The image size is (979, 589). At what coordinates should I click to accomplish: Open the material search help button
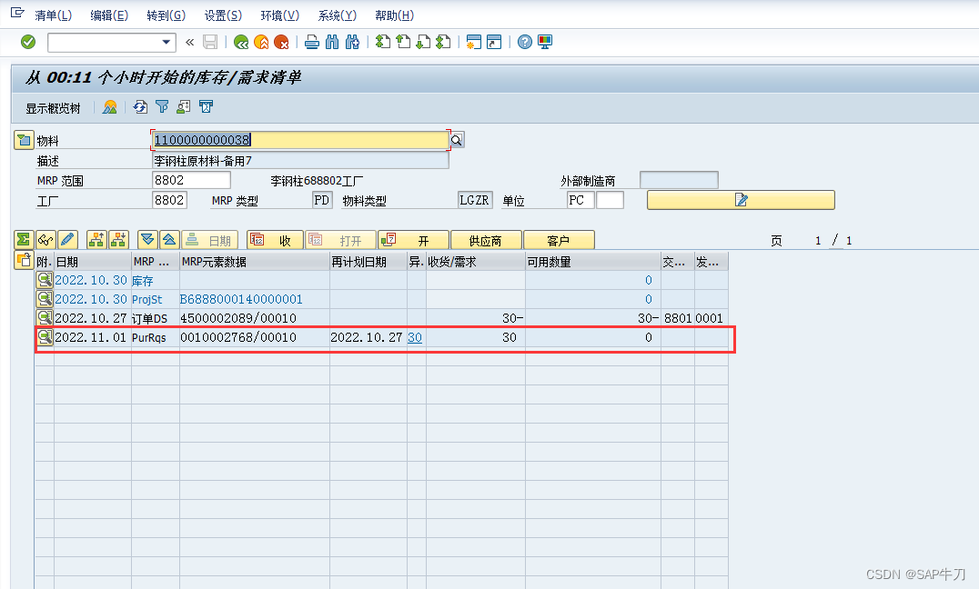tap(457, 140)
